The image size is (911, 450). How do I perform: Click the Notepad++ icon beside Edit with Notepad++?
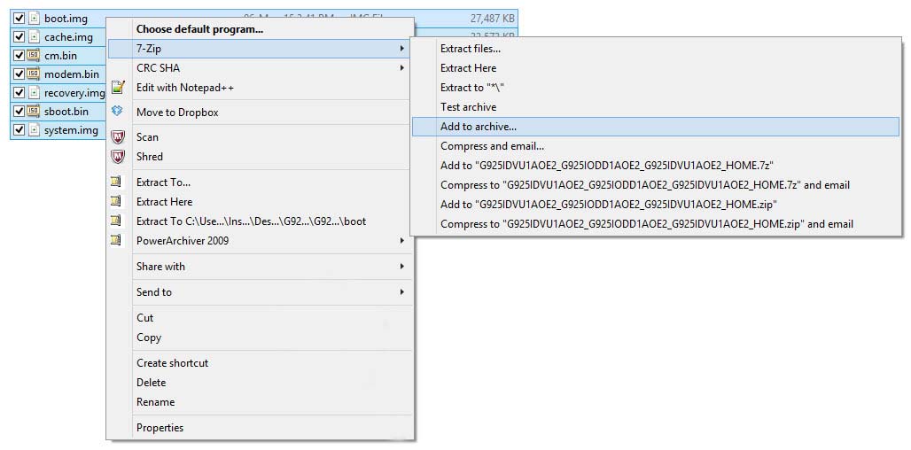point(118,88)
